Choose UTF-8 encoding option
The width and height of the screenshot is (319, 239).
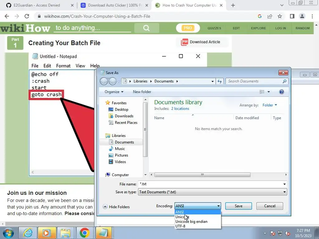coord(198,226)
